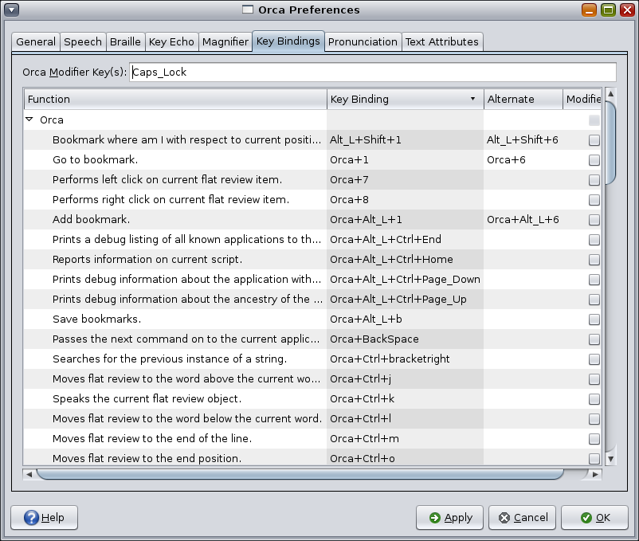This screenshot has height=541, width=639.
Task: Toggle Modified checkbox for Searches for previous instance
Action: [x=594, y=359]
